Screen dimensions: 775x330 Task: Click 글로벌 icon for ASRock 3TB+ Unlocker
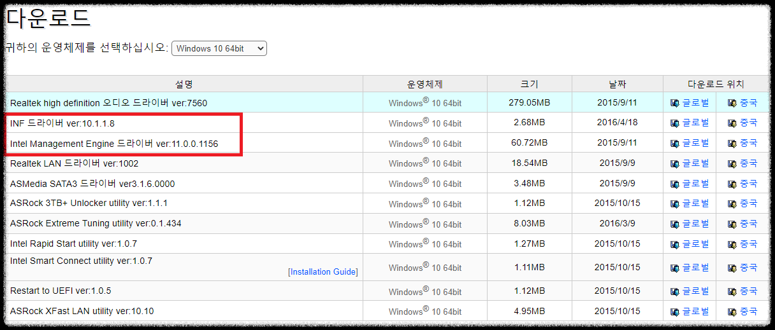point(675,203)
